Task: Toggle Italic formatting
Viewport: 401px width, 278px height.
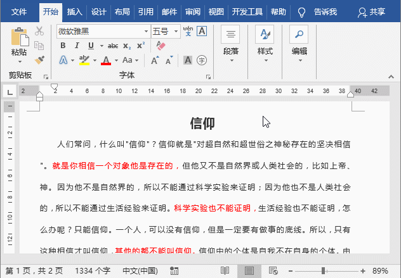Action: tap(77, 46)
